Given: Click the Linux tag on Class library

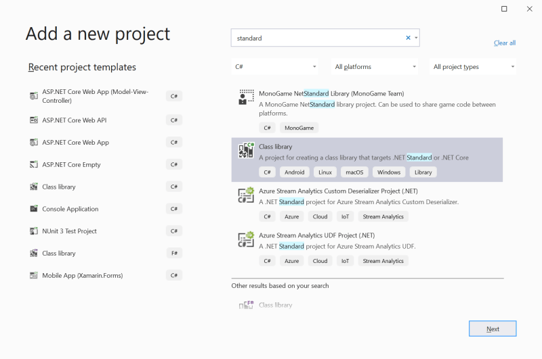Looking at the screenshot, I should pos(325,172).
